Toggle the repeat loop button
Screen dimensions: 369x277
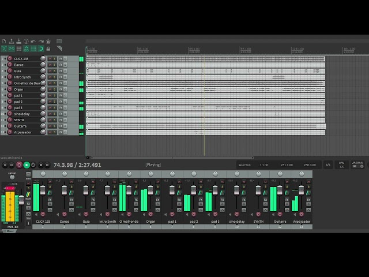point(33,165)
